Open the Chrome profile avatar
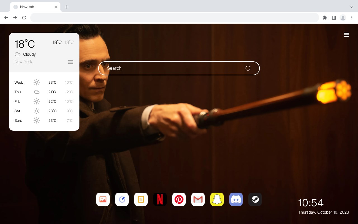 (x=343, y=18)
